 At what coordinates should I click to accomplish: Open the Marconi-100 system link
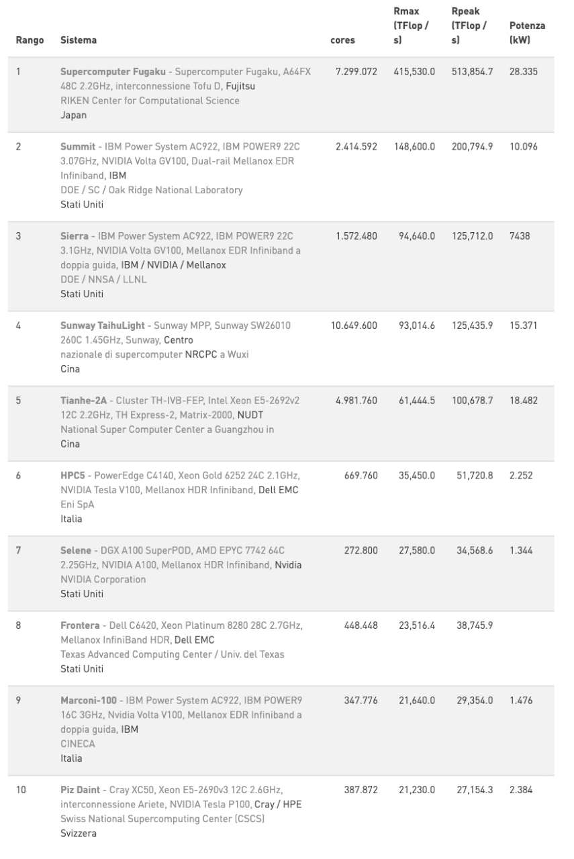89,701
